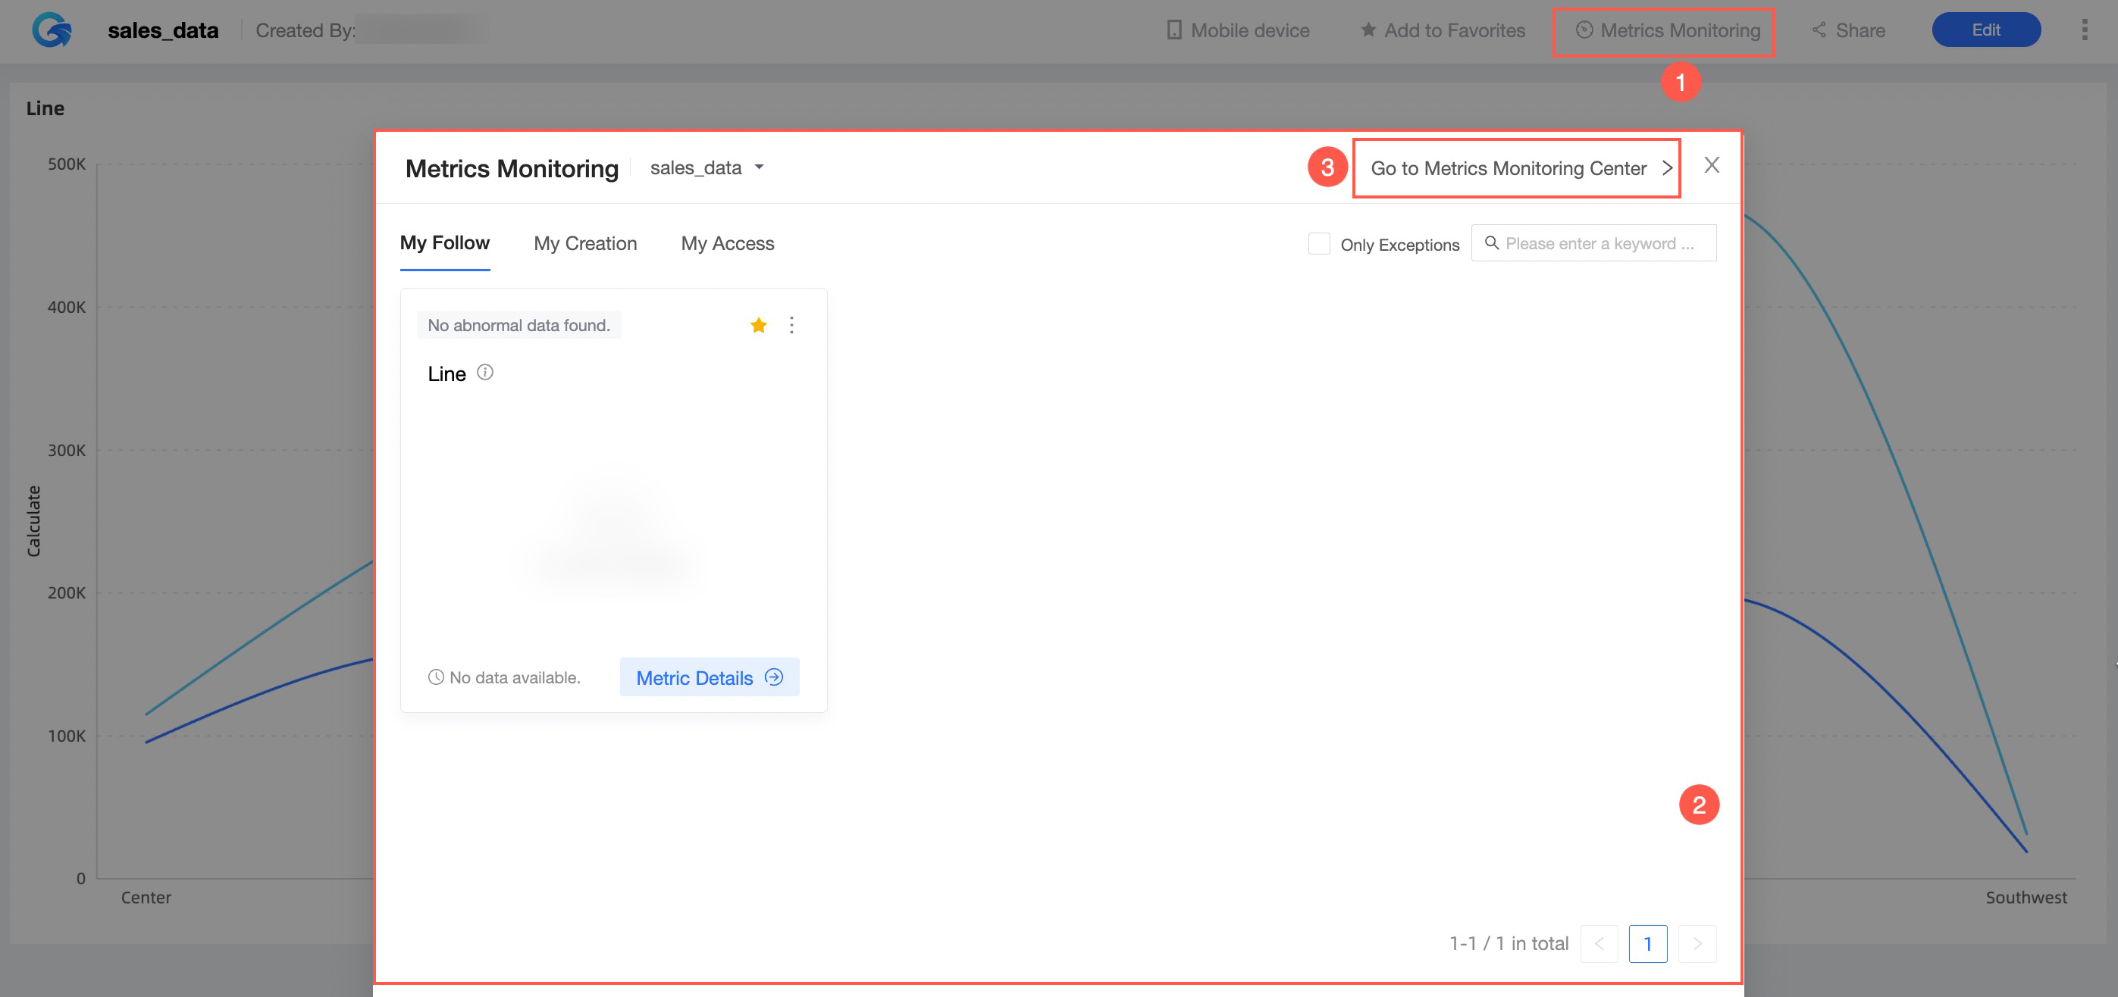Enable the Only Exceptions checkbox
Viewport: 2118px width, 997px height.
(x=1319, y=244)
